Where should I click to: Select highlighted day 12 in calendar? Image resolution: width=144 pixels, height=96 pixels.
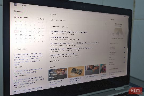point(16,31)
